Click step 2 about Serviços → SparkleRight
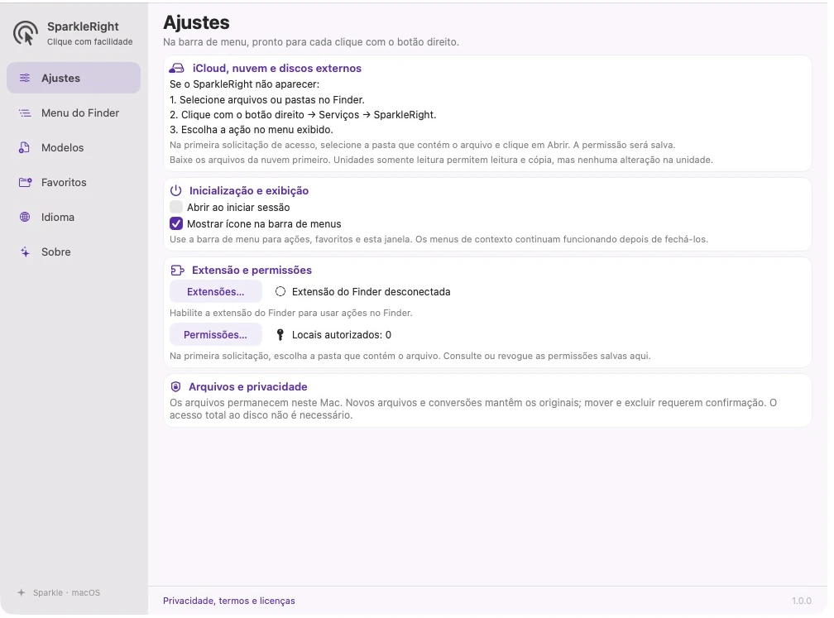Image resolution: width=834 pixels, height=618 pixels. [x=303, y=114]
